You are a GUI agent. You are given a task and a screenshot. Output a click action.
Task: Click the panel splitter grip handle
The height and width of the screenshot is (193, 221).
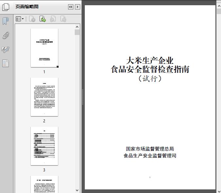(x=83, y=97)
